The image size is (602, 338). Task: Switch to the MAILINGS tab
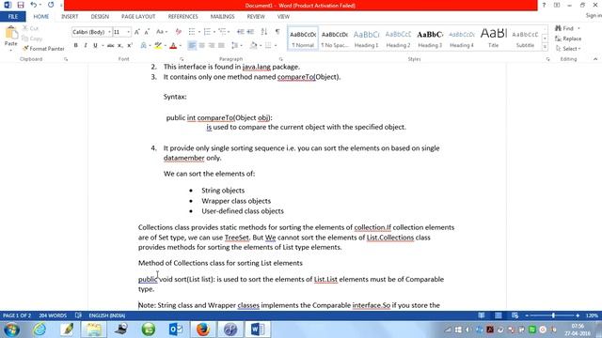pyautogui.click(x=222, y=17)
